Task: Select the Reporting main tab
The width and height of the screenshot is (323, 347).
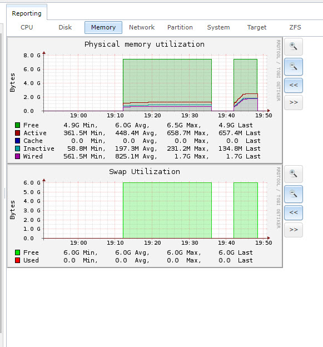Action: pos(27,13)
